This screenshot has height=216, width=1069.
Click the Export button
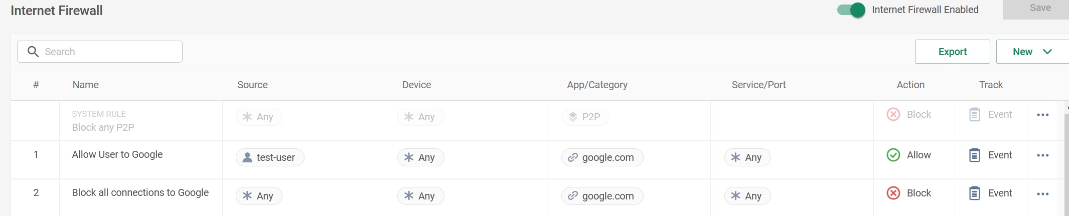952,52
